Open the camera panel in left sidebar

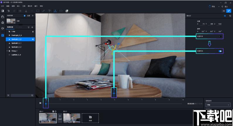(3, 28)
